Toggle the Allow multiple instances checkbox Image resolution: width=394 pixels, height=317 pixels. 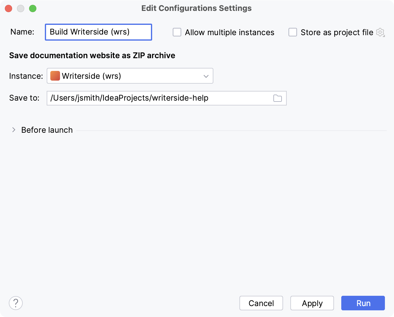pyautogui.click(x=177, y=32)
